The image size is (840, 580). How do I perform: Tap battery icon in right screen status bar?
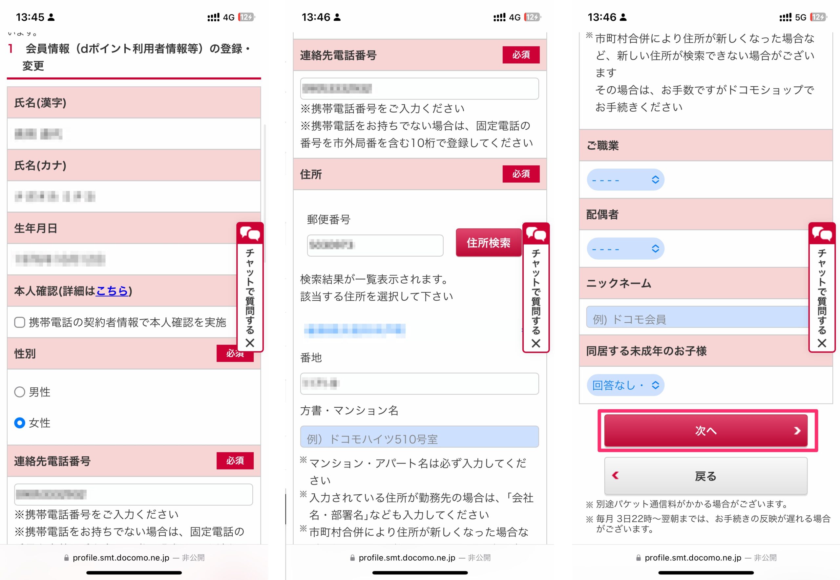coord(819,17)
